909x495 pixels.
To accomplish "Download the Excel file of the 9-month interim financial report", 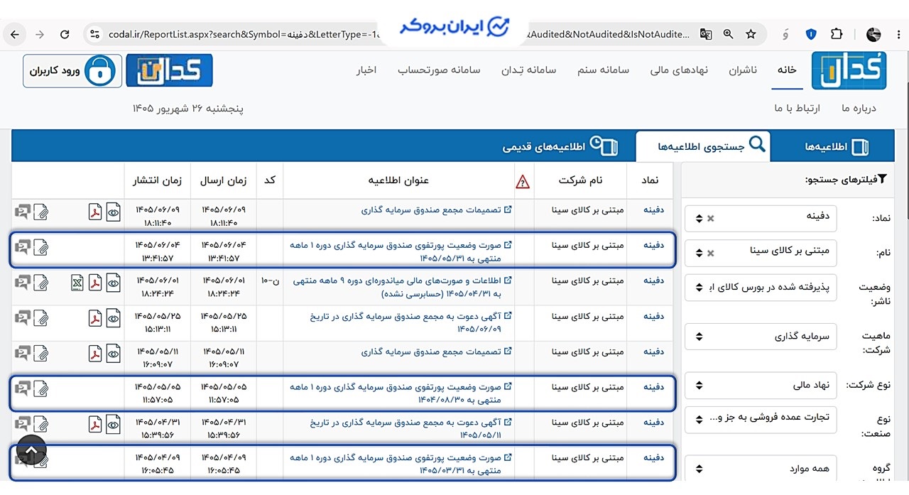I will (x=77, y=282).
